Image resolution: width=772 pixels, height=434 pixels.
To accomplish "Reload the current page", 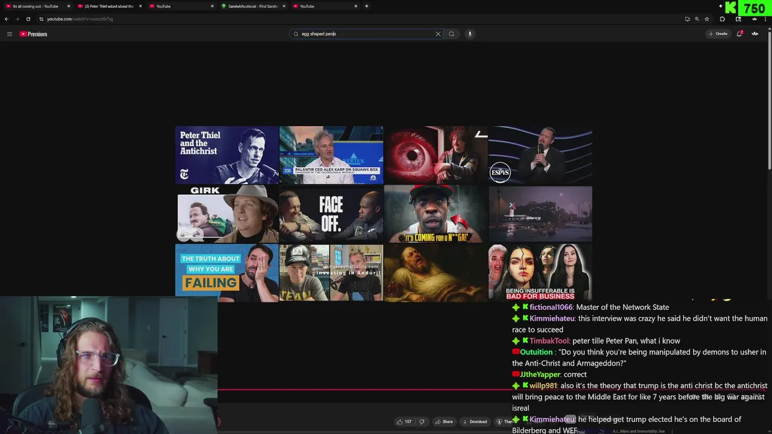I will coord(28,19).
